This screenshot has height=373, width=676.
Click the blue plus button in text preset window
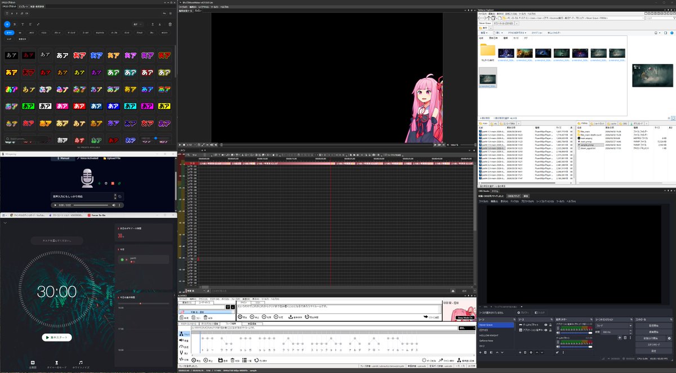[7, 24]
